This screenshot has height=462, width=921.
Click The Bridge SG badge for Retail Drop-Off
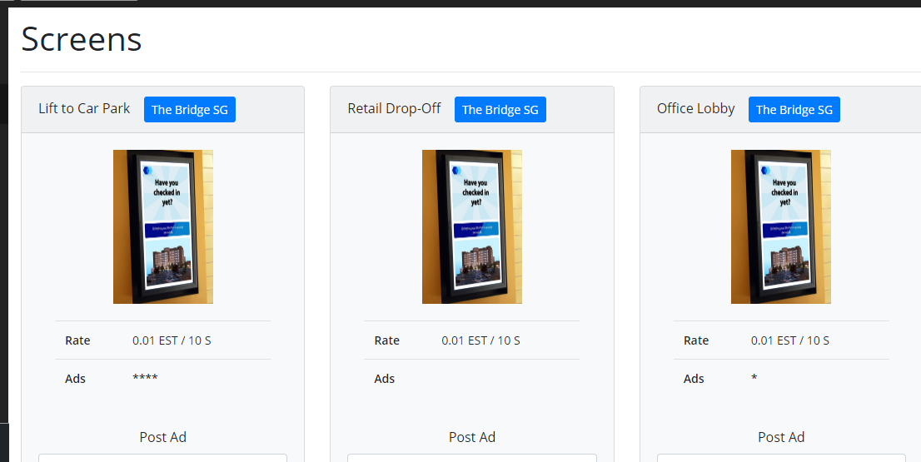pos(500,110)
